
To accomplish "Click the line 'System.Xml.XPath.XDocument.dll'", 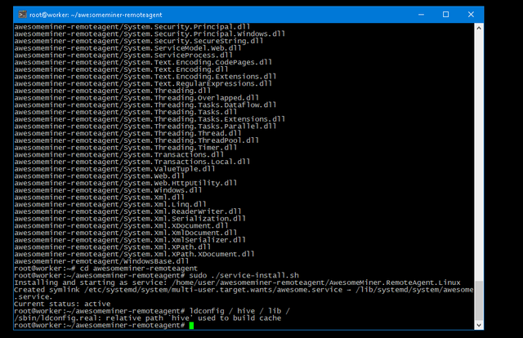I will click(134, 255).
